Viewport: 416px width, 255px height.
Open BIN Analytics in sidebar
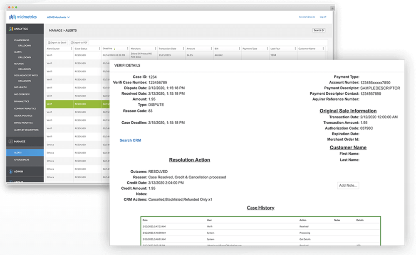[22, 101]
